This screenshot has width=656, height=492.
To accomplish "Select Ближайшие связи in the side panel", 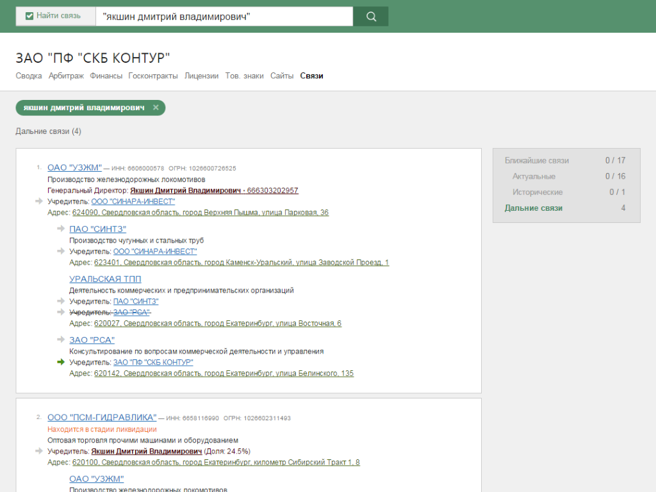I will [536, 161].
